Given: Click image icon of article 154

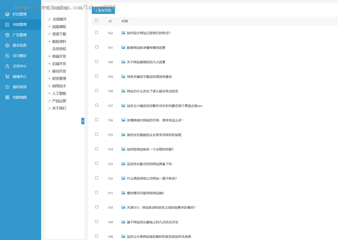Looking at the screenshot, I should pos(123,149).
